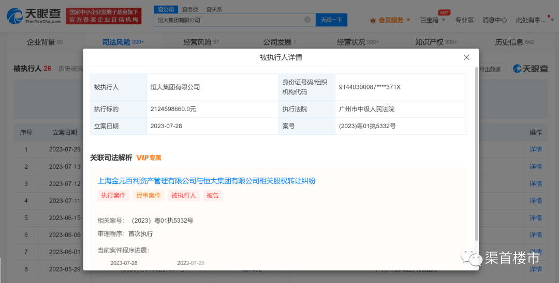Click the 2124598660.0元 execution amount value
The image size is (559, 283).
point(173,109)
